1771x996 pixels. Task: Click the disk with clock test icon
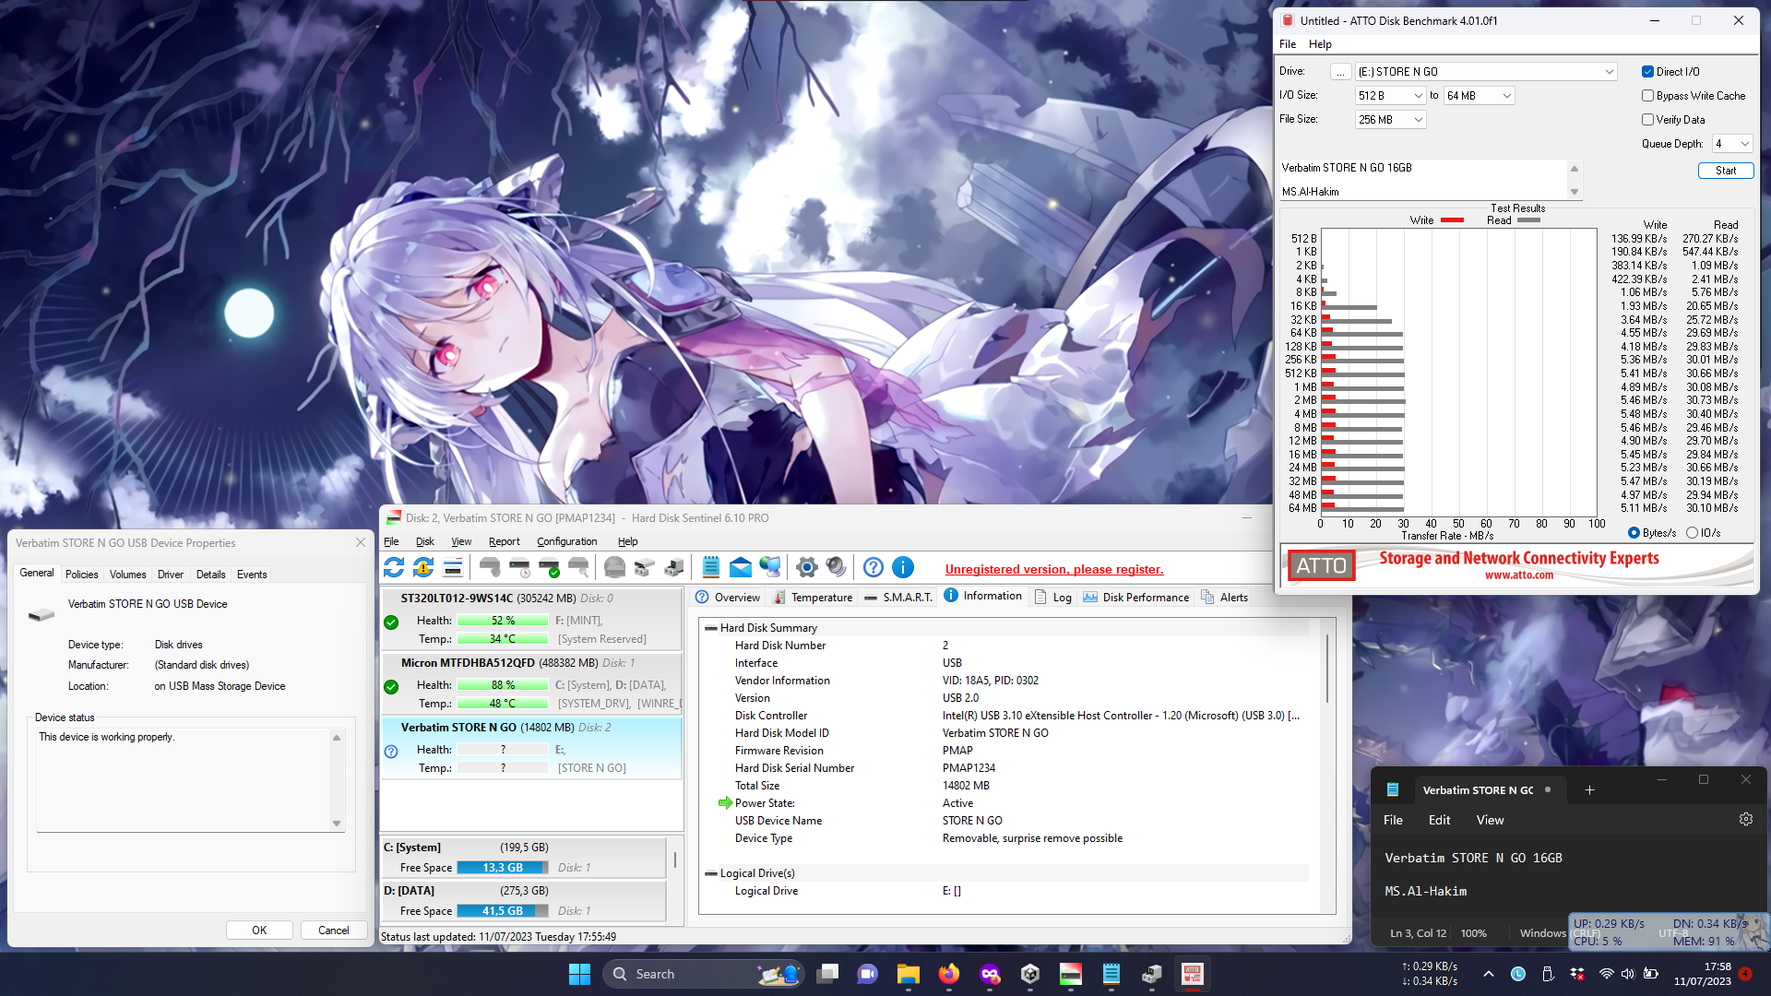(519, 567)
